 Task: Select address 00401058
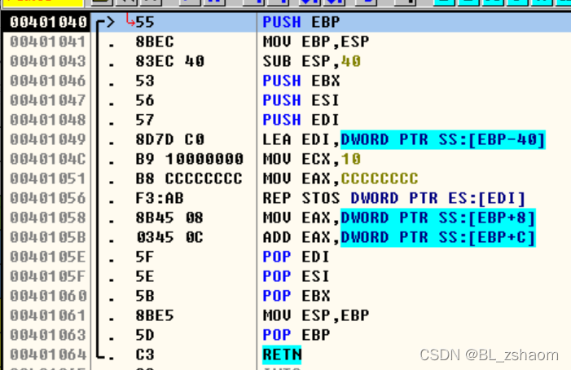pyautogui.click(x=48, y=218)
